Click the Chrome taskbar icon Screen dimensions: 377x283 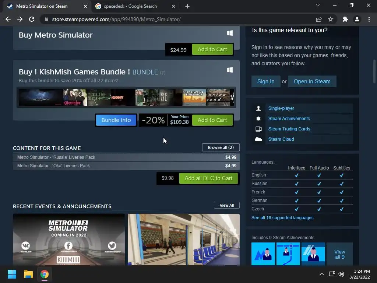pos(45,274)
